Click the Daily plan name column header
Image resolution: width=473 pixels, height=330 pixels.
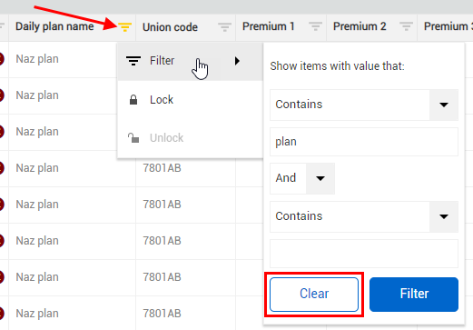point(54,26)
